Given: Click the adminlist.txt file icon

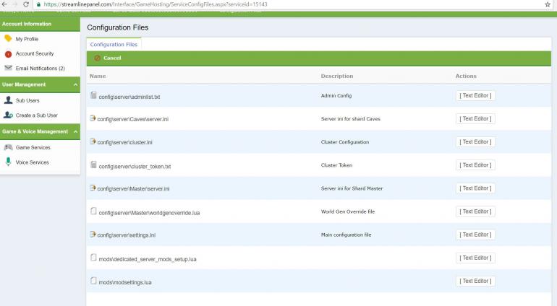Looking at the screenshot, I should (93, 95).
